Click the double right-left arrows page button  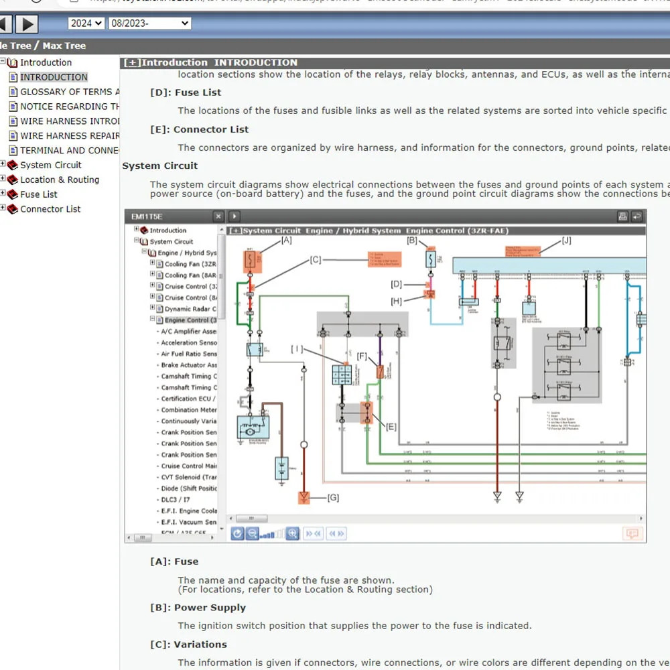tap(313, 533)
